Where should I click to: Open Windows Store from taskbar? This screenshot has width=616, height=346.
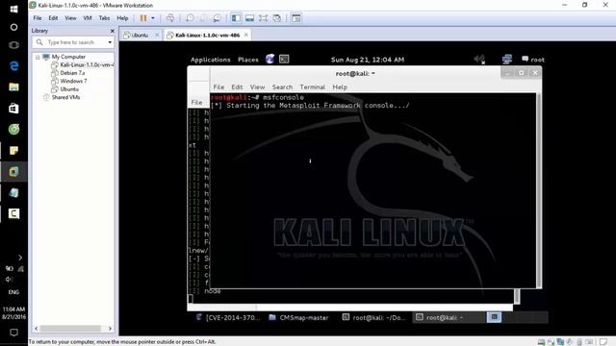[13, 109]
